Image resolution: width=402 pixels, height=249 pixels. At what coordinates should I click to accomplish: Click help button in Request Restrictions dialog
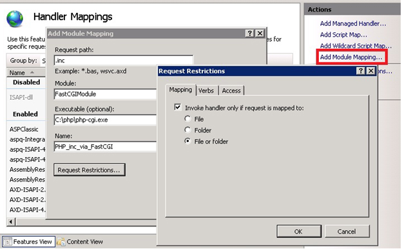[361, 71]
